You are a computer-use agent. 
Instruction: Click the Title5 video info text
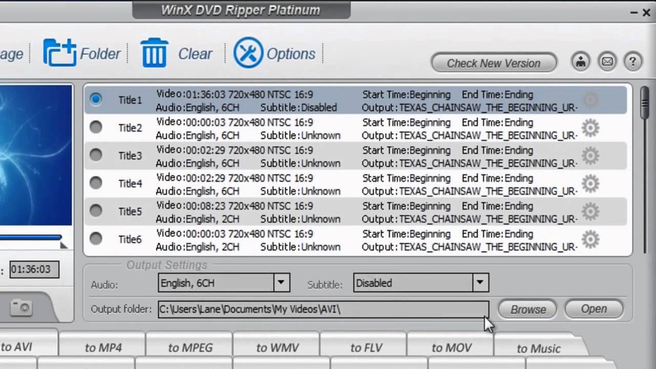click(x=235, y=206)
